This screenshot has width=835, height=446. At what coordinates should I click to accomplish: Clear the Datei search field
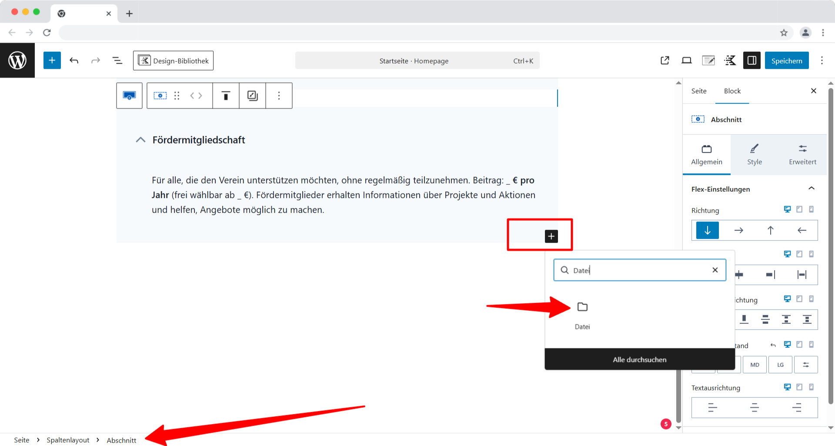[x=715, y=270]
